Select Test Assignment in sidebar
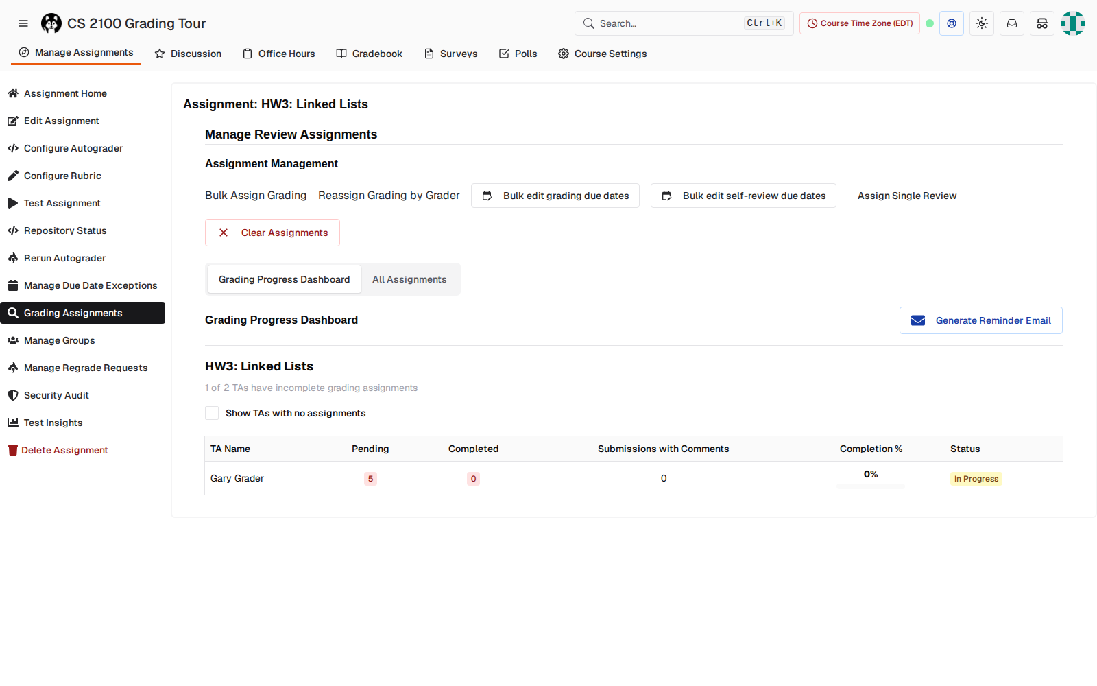The image size is (1097, 686). pos(82,203)
